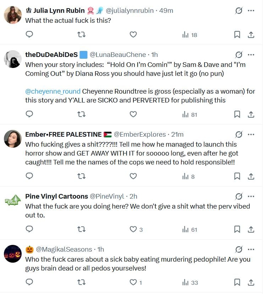
Task: Open Grok icon on Pine Vinyl tweet
Action: click(x=239, y=196)
